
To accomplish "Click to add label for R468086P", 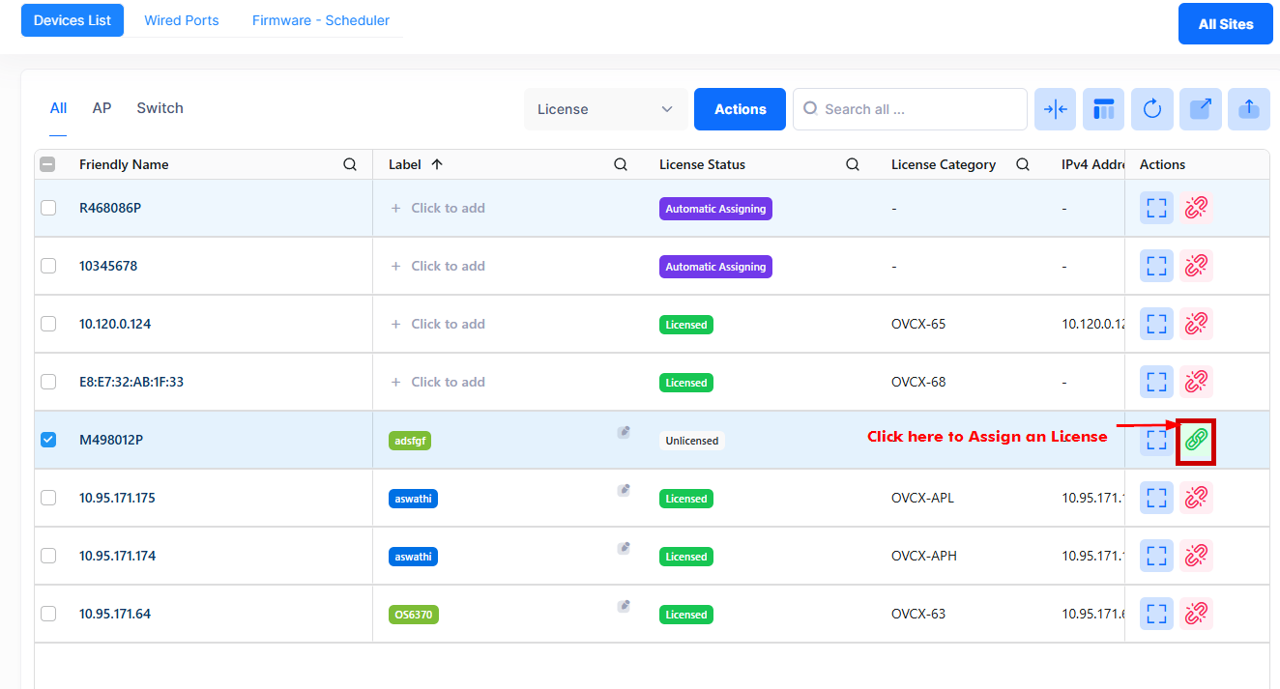I will click(438, 208).
